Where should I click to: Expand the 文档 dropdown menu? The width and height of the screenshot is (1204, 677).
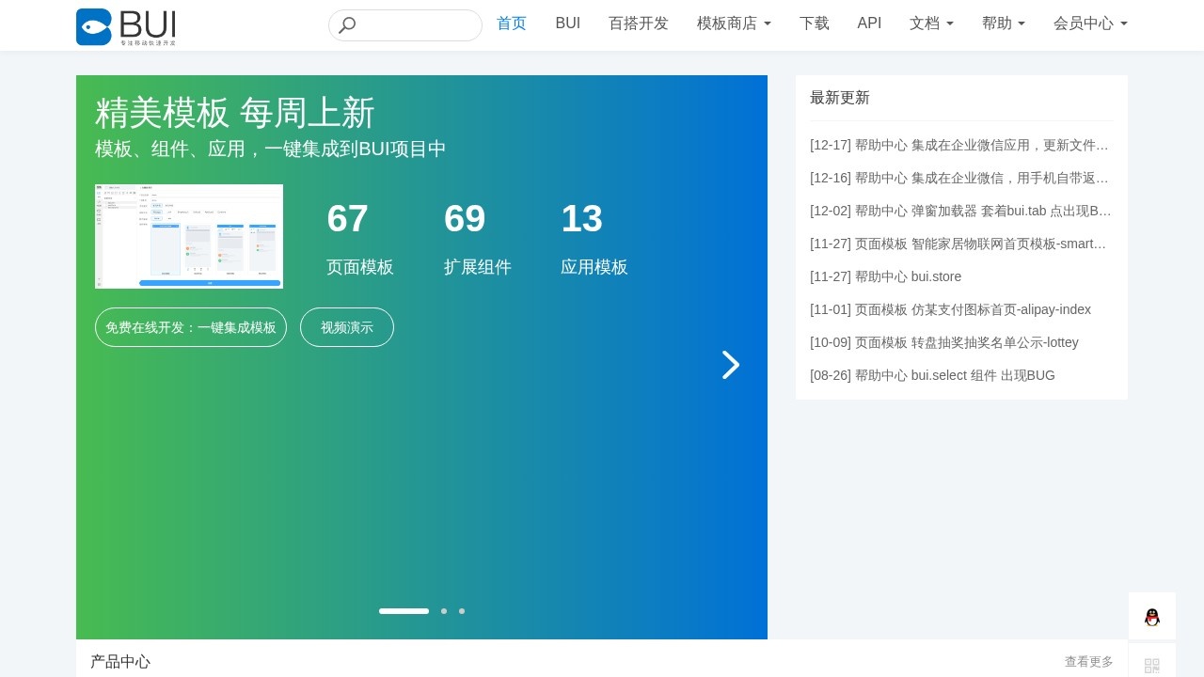[x=931, y=24]
